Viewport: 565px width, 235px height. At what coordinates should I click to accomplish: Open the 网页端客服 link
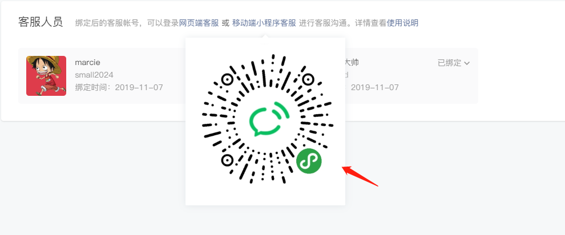[199, 23]
